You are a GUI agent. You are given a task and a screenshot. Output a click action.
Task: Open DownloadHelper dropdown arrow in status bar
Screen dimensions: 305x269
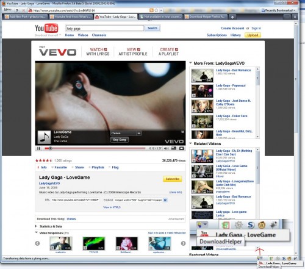[261, 259]
